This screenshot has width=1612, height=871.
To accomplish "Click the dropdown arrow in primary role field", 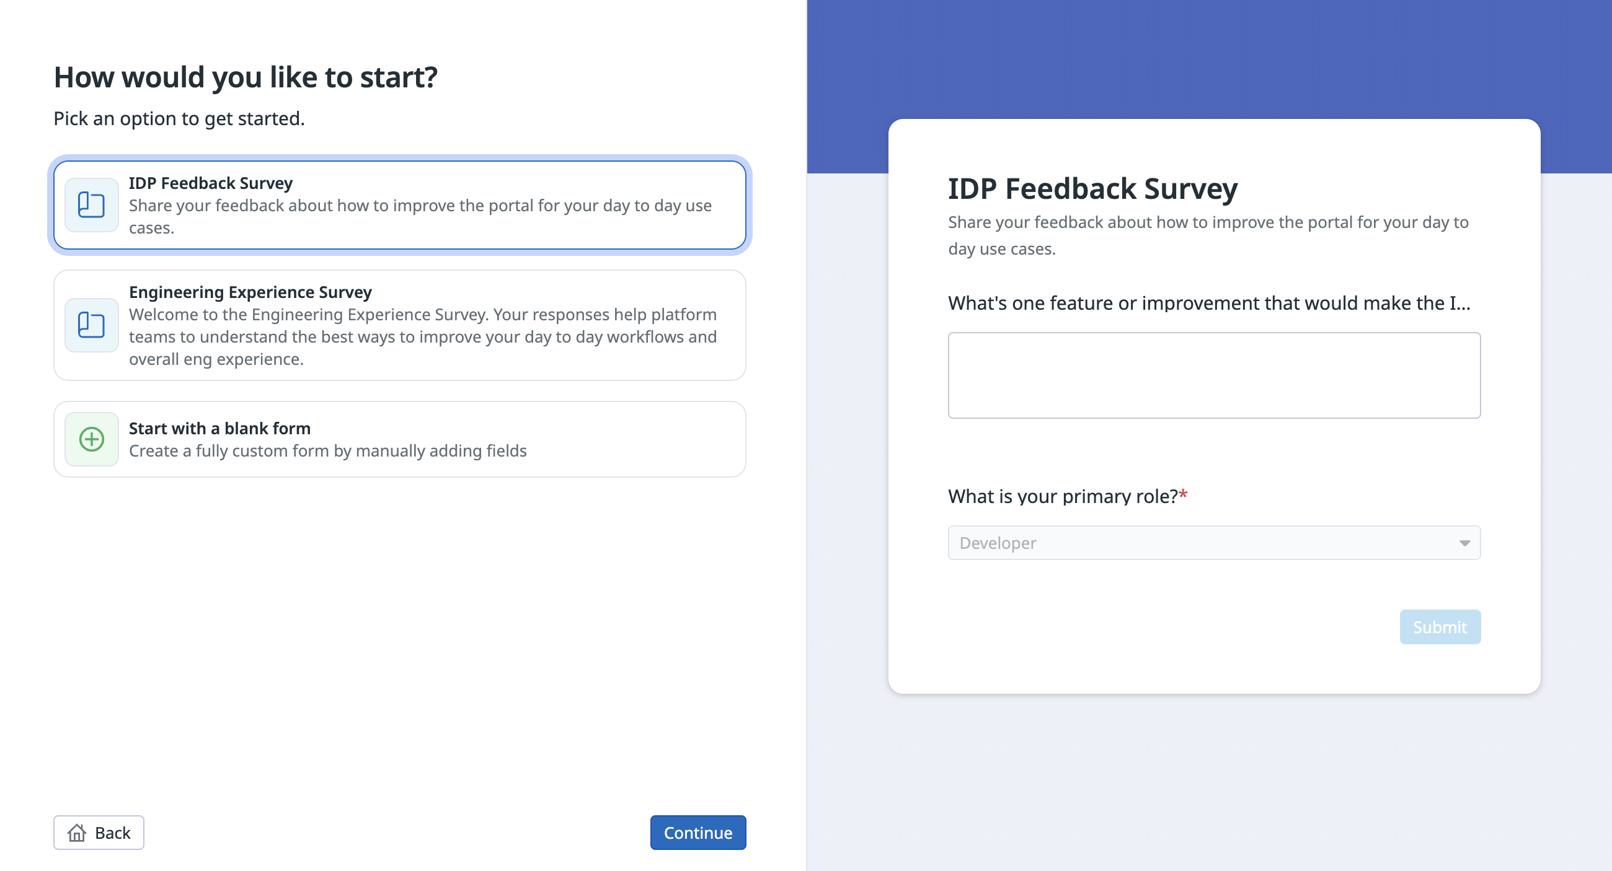I will (x=1464, y=543).
